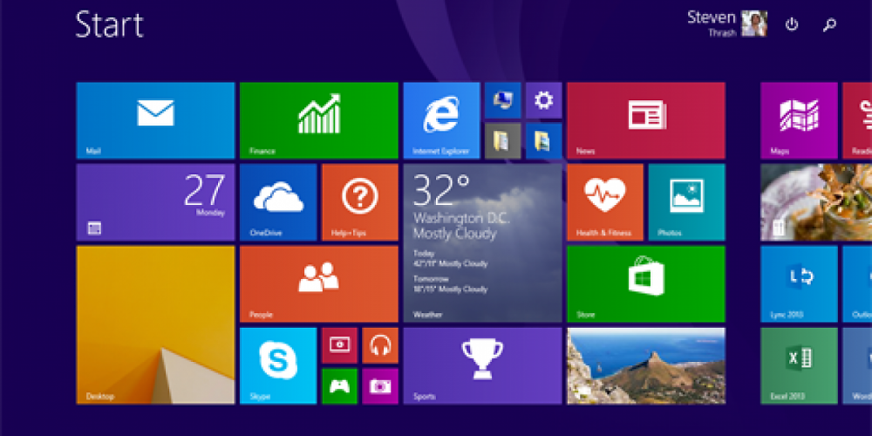Launch Health & Fitness tile

tap(605, 202)
